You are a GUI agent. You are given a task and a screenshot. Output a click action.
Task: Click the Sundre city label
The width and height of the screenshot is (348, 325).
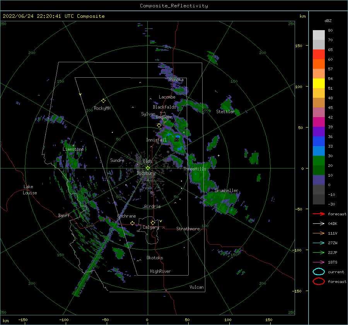(117, 160)
